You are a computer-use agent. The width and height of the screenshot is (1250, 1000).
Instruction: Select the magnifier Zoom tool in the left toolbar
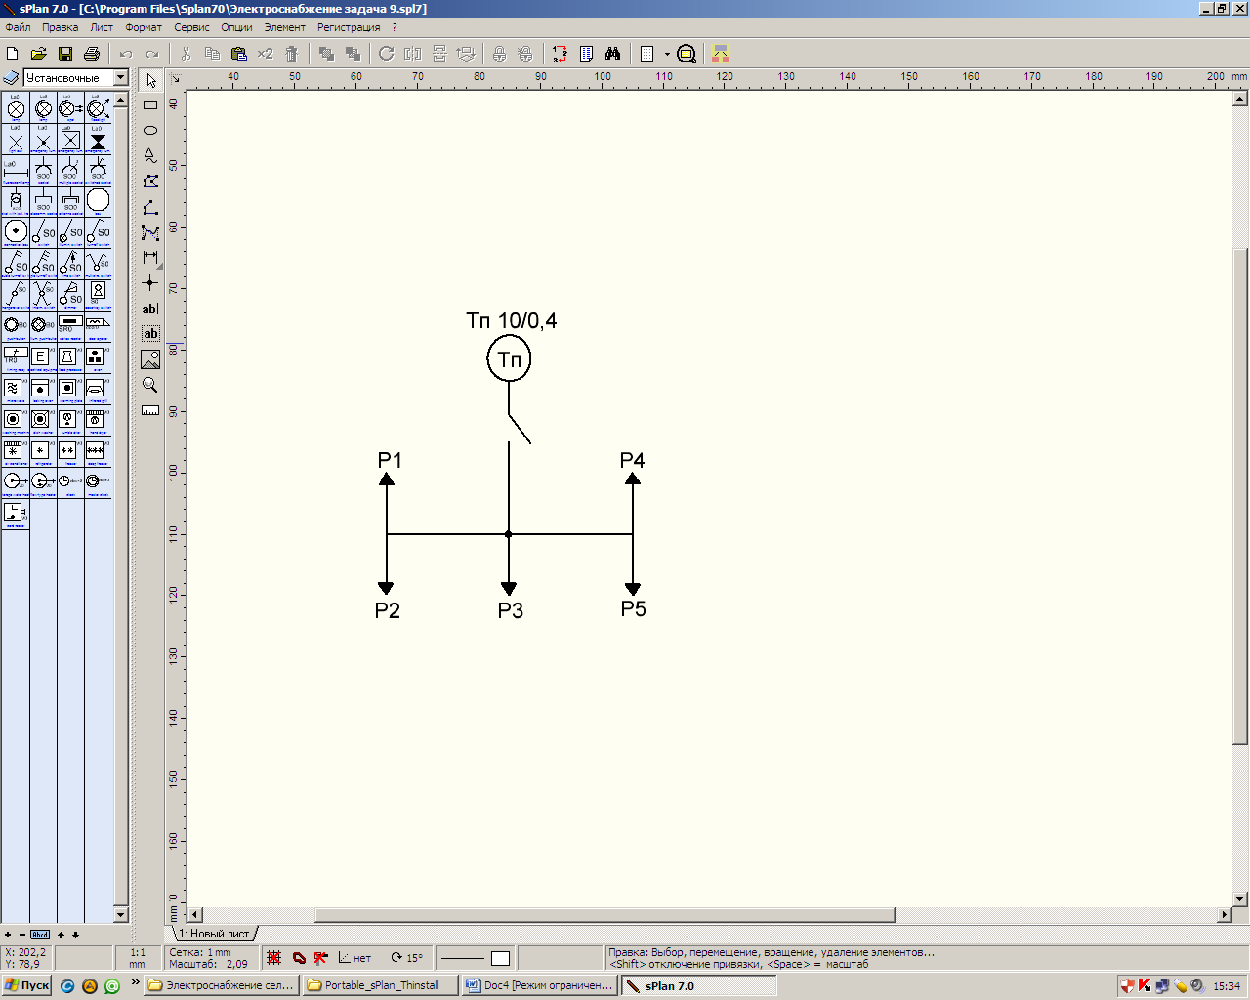click(150, 385)
